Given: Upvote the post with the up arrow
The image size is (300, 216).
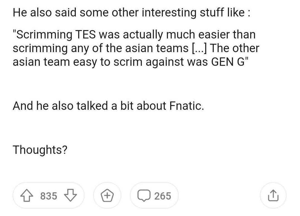Looking at the screenshot, I should click(26, 195).
